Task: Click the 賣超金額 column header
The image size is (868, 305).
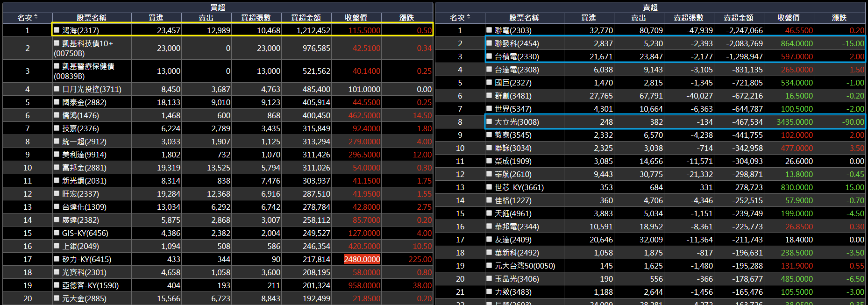Action: (x=739, y=18)
